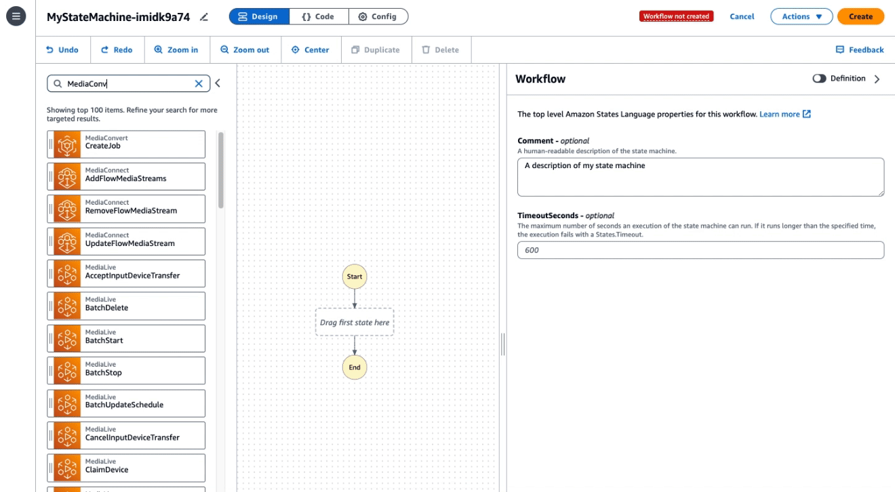Zoom in on the canvas
The width and height of the screenshot is (895, 492).
pyautogui.click(x=176, y=49)
